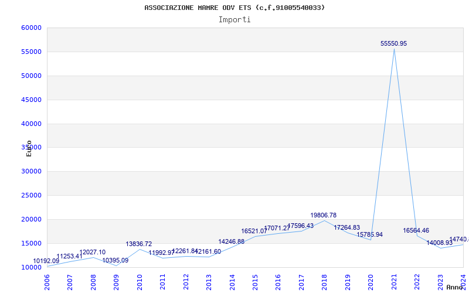Click the 30000 y-axis tick label

pos(32,171)
